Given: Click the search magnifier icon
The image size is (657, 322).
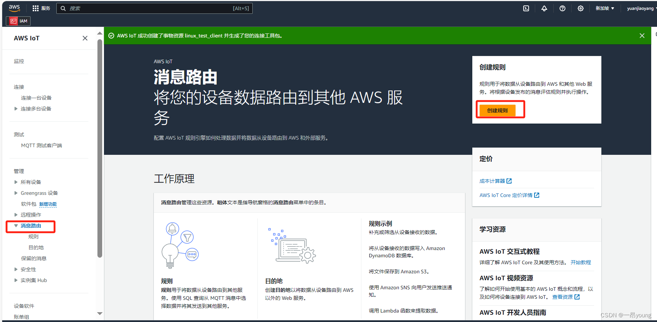Looking at the screenshot, I should [x=63, y=8].
